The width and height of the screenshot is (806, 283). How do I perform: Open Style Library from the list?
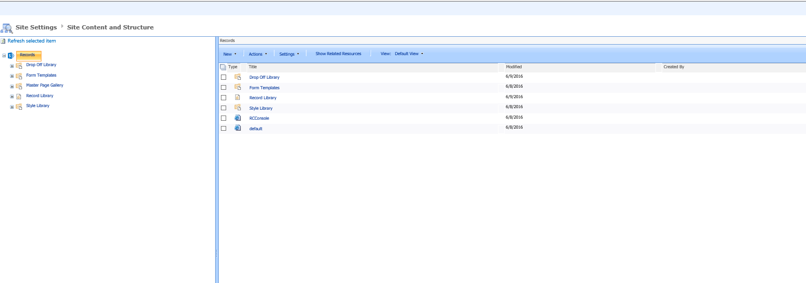click(x=261, y=108)
